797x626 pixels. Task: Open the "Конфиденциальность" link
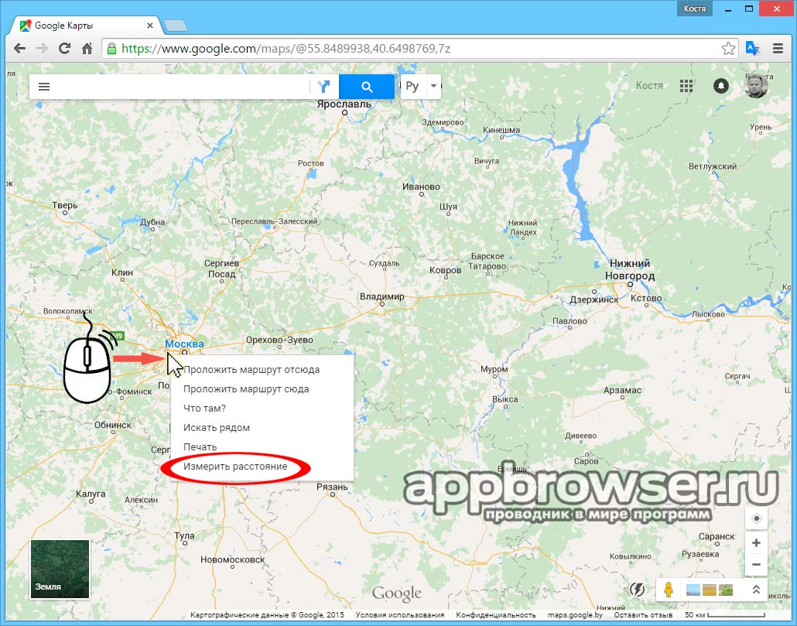coord(495,615)
